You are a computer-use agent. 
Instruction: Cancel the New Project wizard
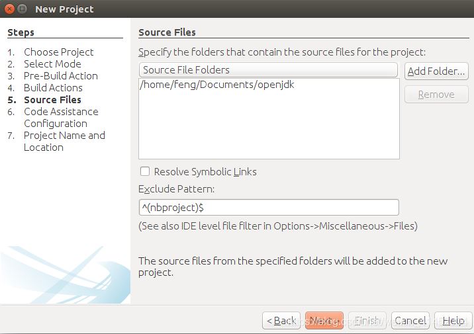[410, 321]
